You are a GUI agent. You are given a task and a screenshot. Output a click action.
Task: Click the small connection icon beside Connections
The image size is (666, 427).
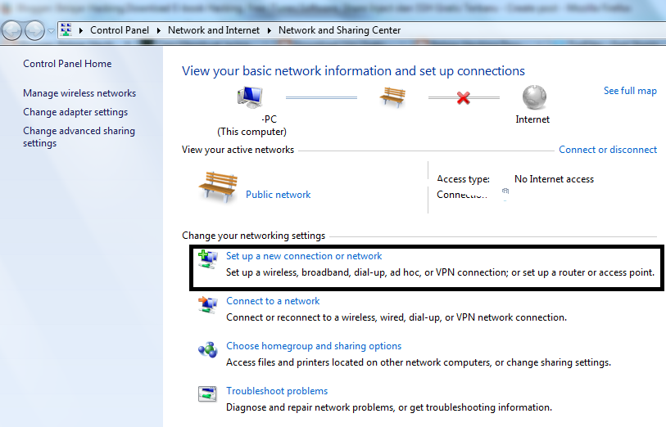click(505, 191)
